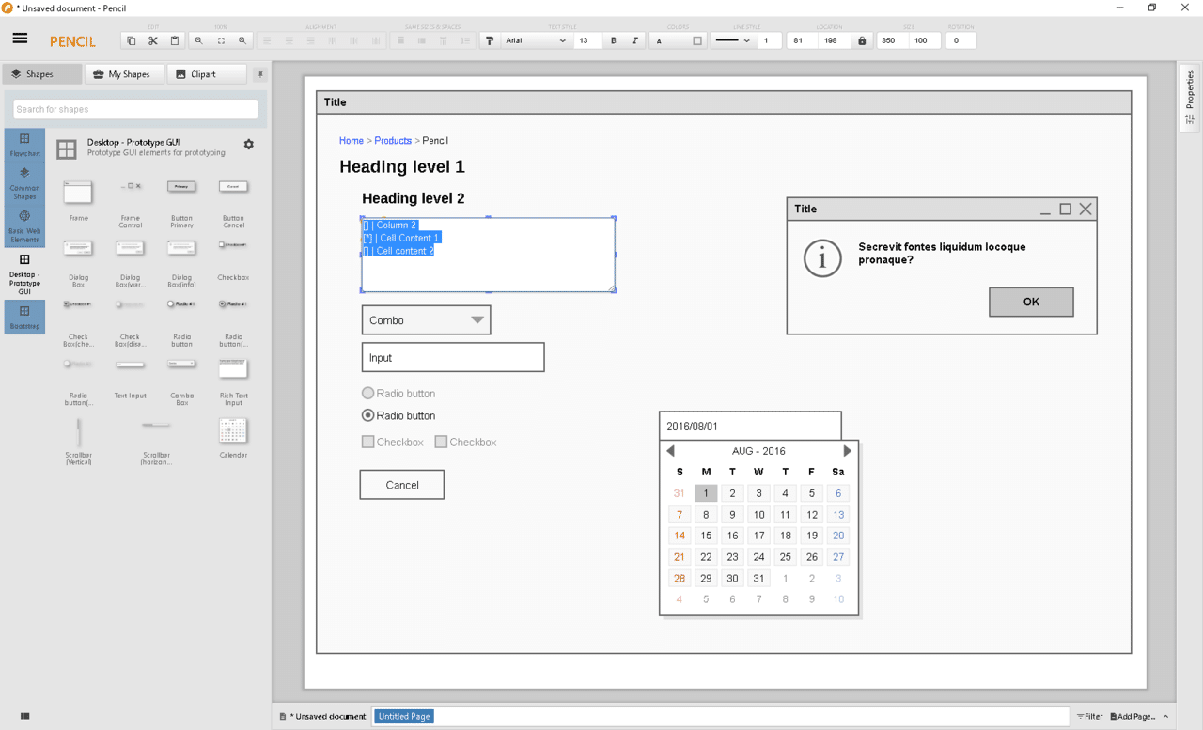Viewport: 1203px width, 730px height.
Task: Select the Basic Web Elements collection
Action: coord(24,226)
